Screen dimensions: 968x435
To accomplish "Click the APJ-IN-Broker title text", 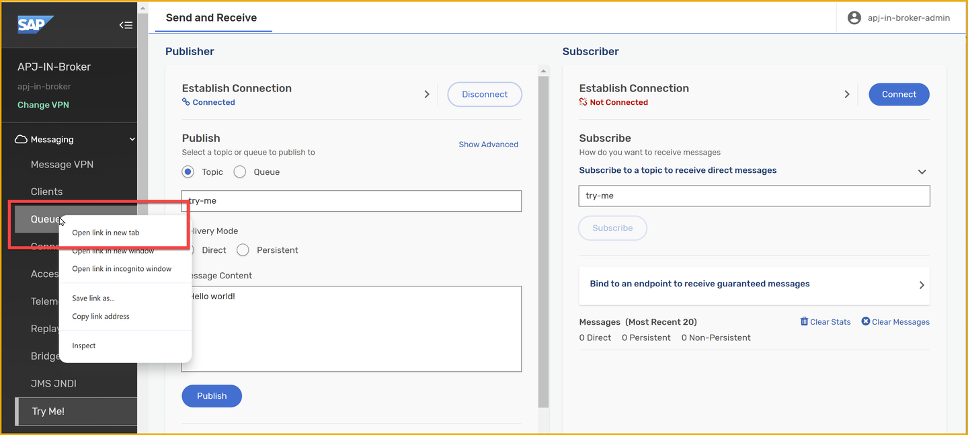I will click(x=54, y=67).
